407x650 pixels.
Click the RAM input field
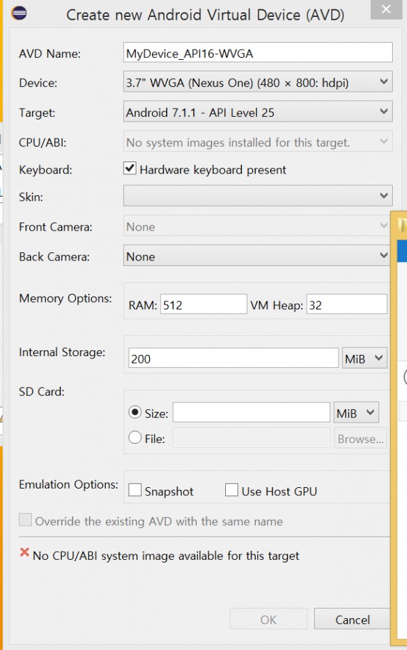[203, 305]
